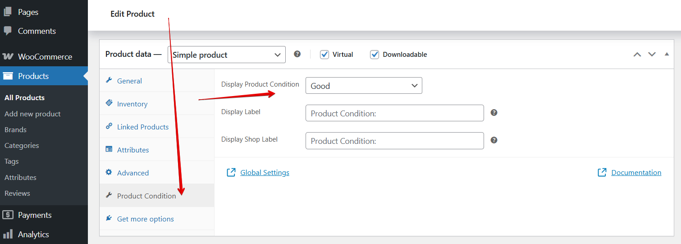This screenshot has height=244, width=681.
Task: Click the WooCommerce logo icon in sidebar
Action: [x=8, y=57]
